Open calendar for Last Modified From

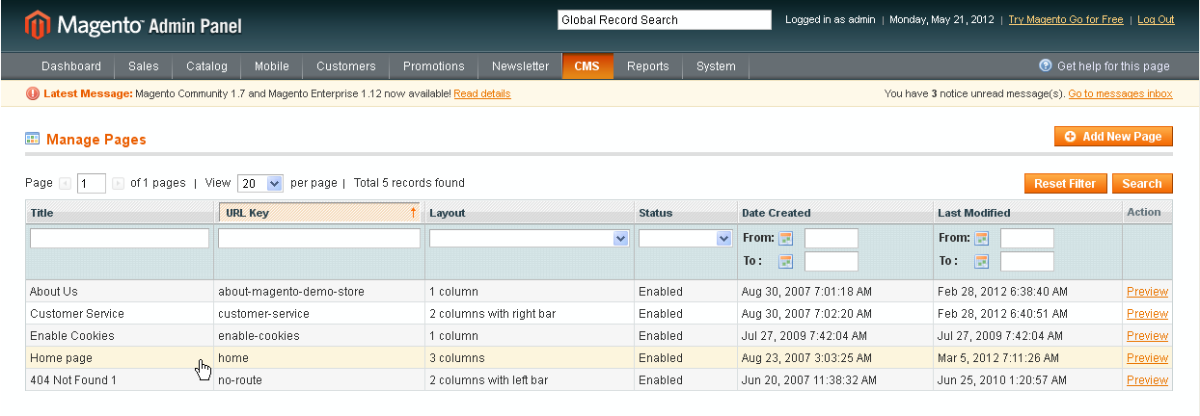coord(982,238)
